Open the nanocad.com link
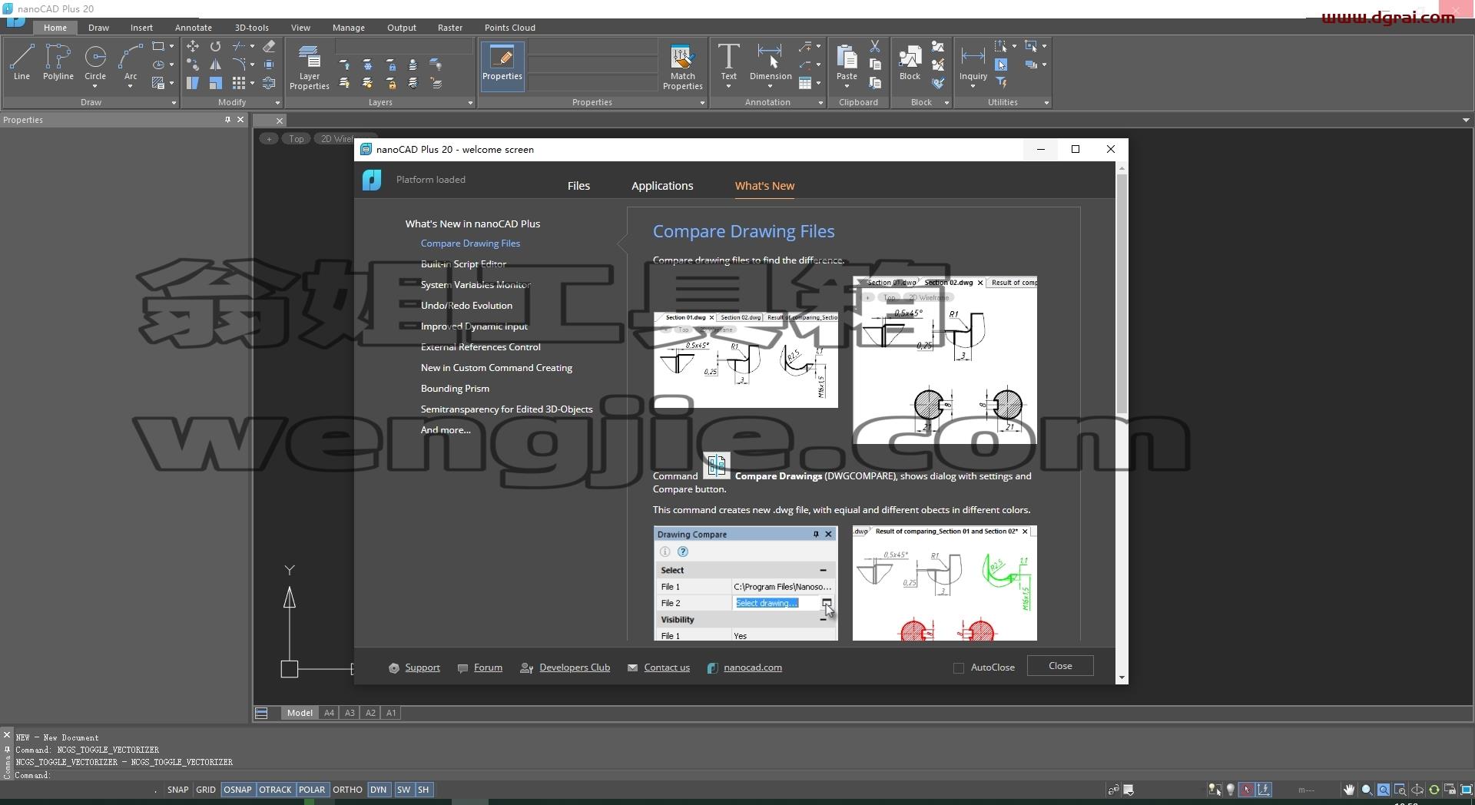This screenshot has width=1475, height=805. click(753, 668)
